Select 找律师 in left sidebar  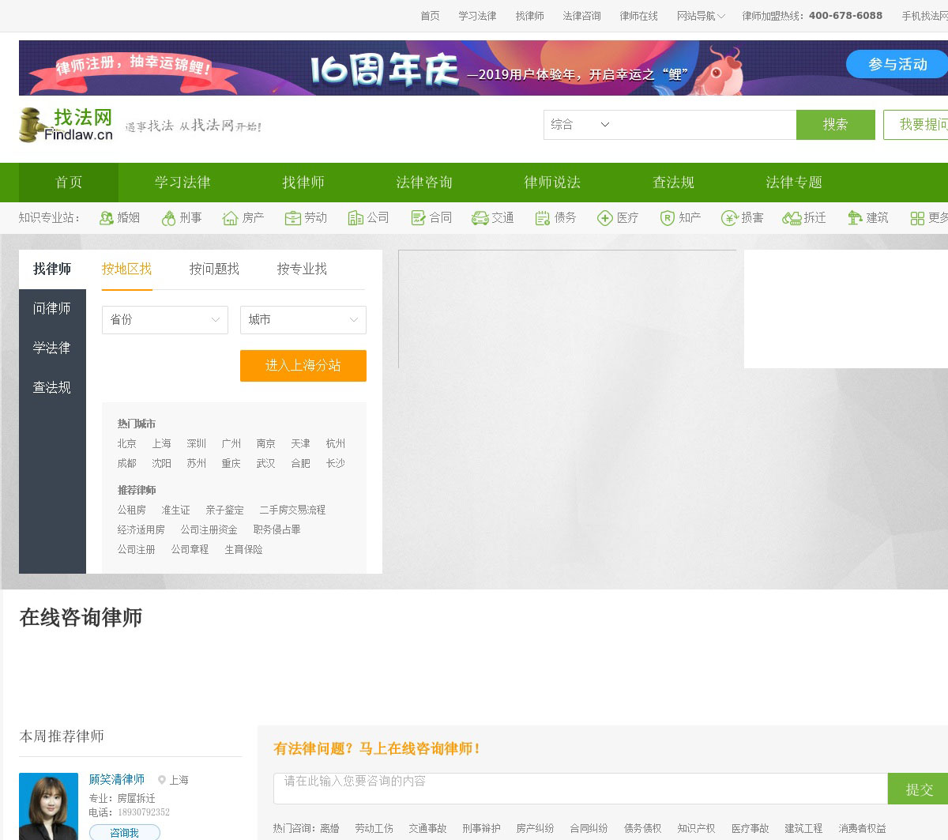pos(52,269)
